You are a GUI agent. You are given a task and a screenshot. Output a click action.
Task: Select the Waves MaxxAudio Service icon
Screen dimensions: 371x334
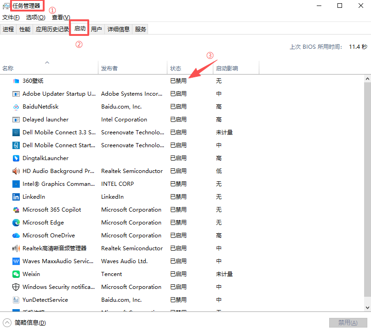click(x=16, y=261)
